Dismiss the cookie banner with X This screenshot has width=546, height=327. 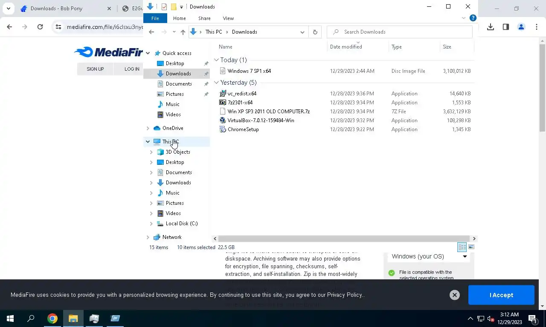click(455, 295)
